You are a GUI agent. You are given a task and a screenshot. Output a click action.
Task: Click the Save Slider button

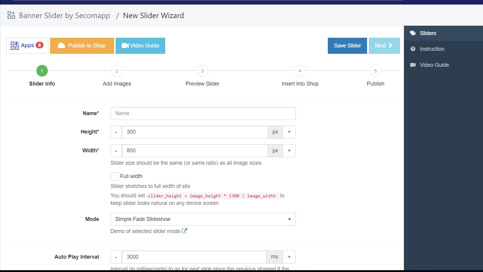coord(347,45)
